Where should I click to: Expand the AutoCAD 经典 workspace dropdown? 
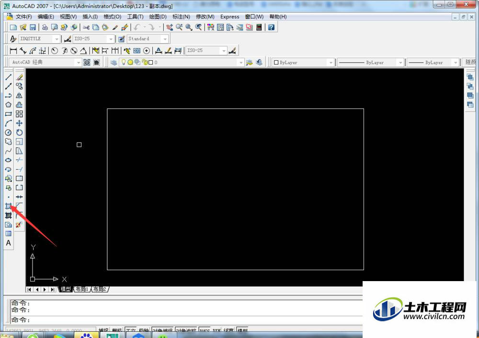click(78, 63)
